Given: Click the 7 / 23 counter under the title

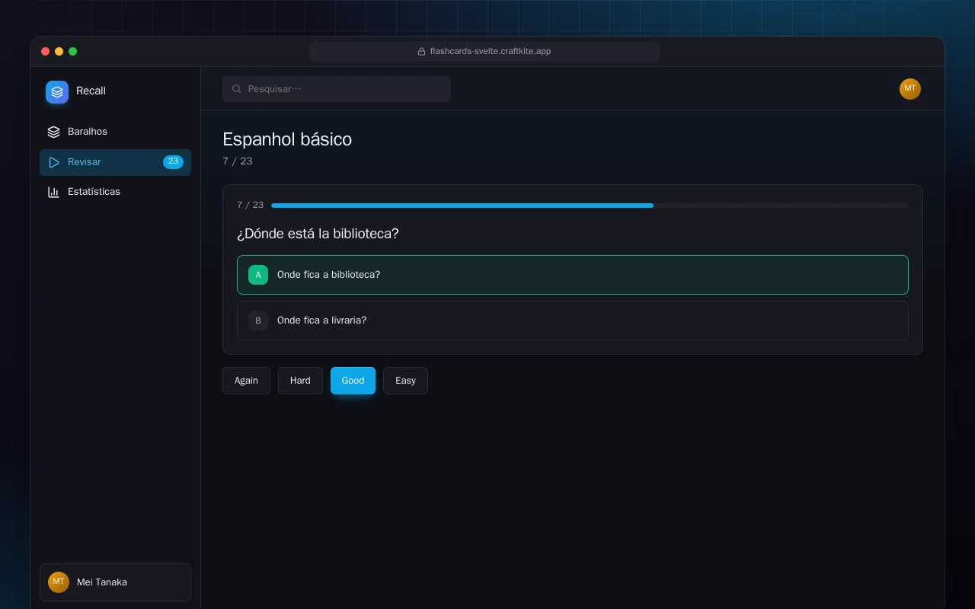Looking at the screenshot, I should click(x=238, y=161).
